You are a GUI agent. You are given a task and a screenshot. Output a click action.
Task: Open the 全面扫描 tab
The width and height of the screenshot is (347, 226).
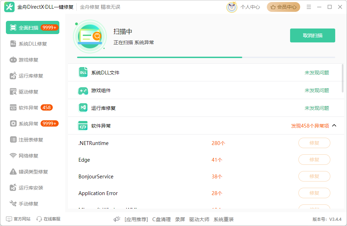click(33, 27)
